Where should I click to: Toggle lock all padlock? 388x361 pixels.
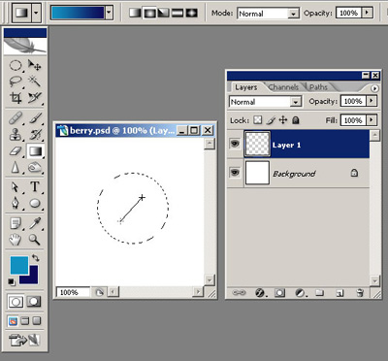click(295, 120)
